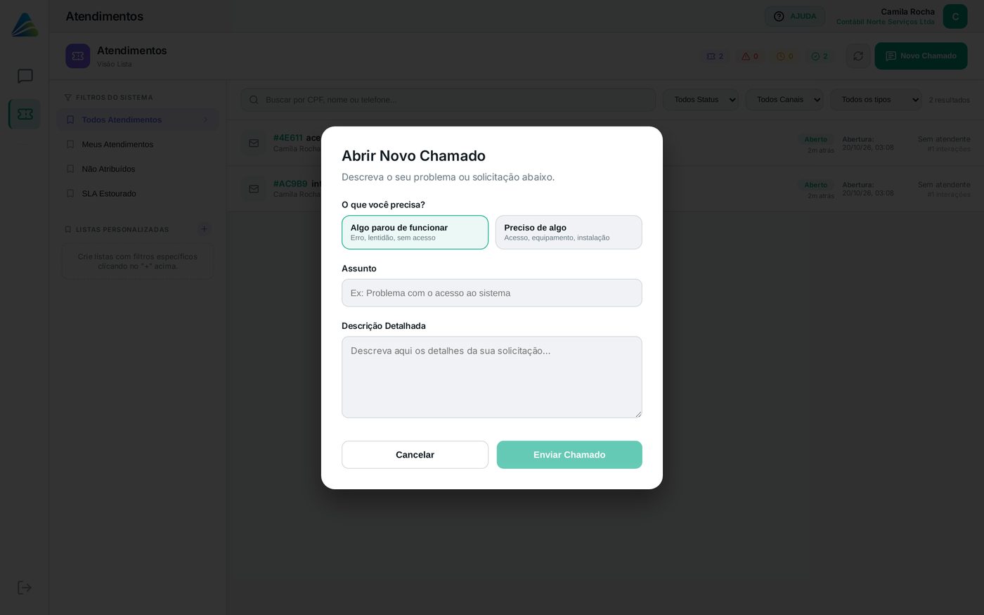Click the clock pending counter

tap(785, 56)
